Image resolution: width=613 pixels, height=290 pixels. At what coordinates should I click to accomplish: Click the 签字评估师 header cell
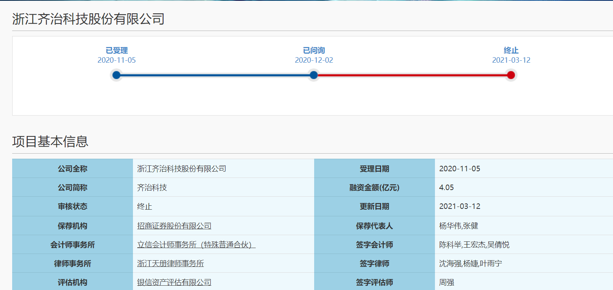pyautogui.click(x=375, y=282)
